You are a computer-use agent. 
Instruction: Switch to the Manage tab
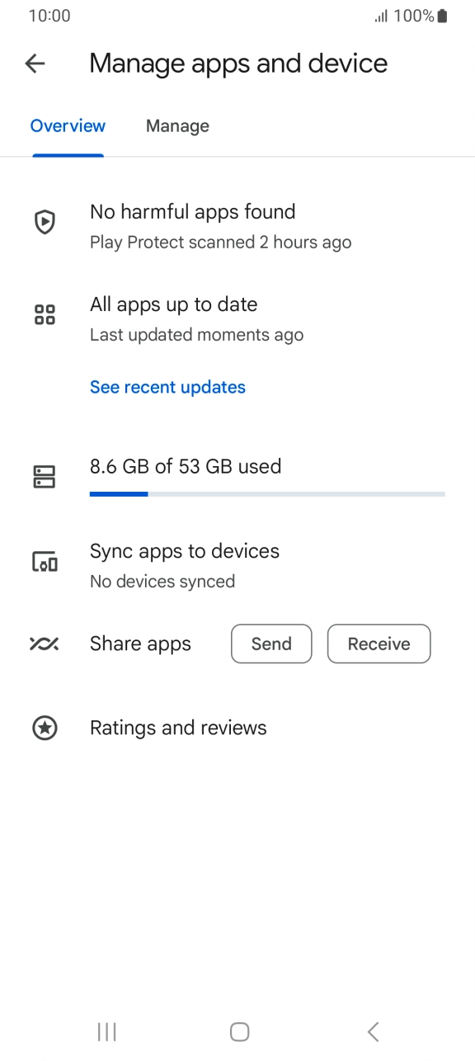pos(177,126)
